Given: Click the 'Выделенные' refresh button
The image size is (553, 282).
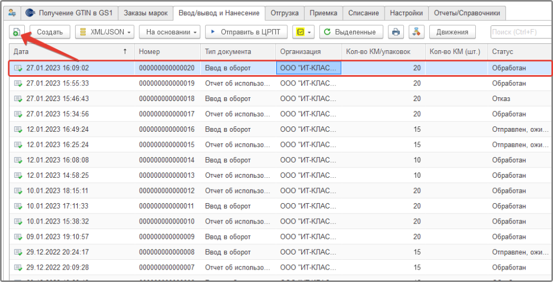Looking at the screenshot, I should tap(351, 32).
